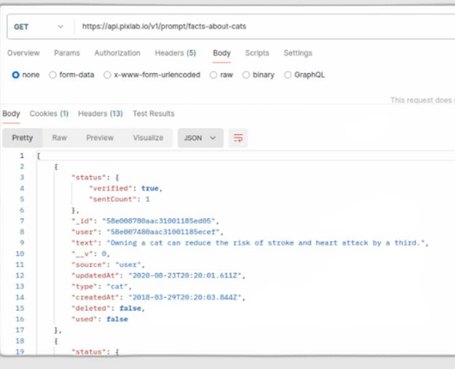This screenshot has width=455, height=369.
Task: Click the "updatedAt" timestamp value
Action: pos(185,275)
